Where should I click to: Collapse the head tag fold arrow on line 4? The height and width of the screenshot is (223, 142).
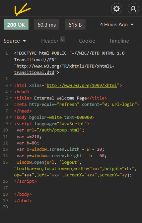11,92
